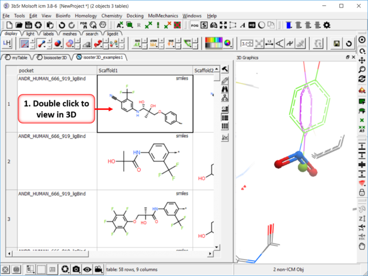This screenshot has width=368, height=276.
Task: Click the camera snapshot icon in status bar
Action: [x=76, y=270]
